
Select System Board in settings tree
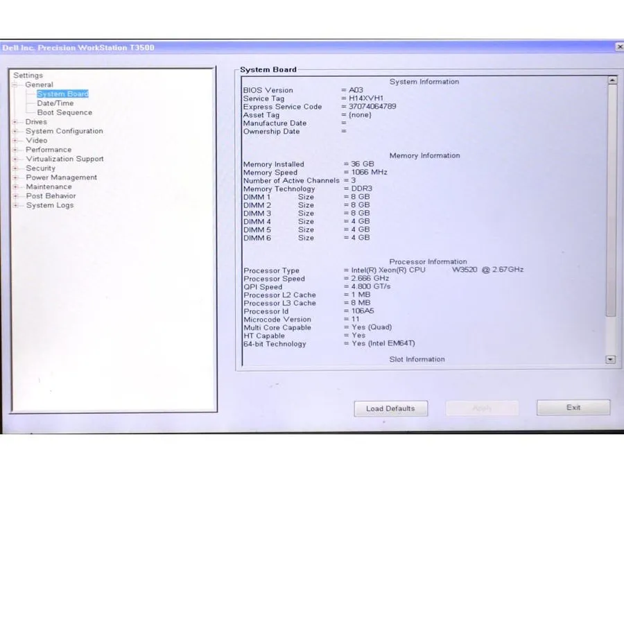[x=62, y=94]
